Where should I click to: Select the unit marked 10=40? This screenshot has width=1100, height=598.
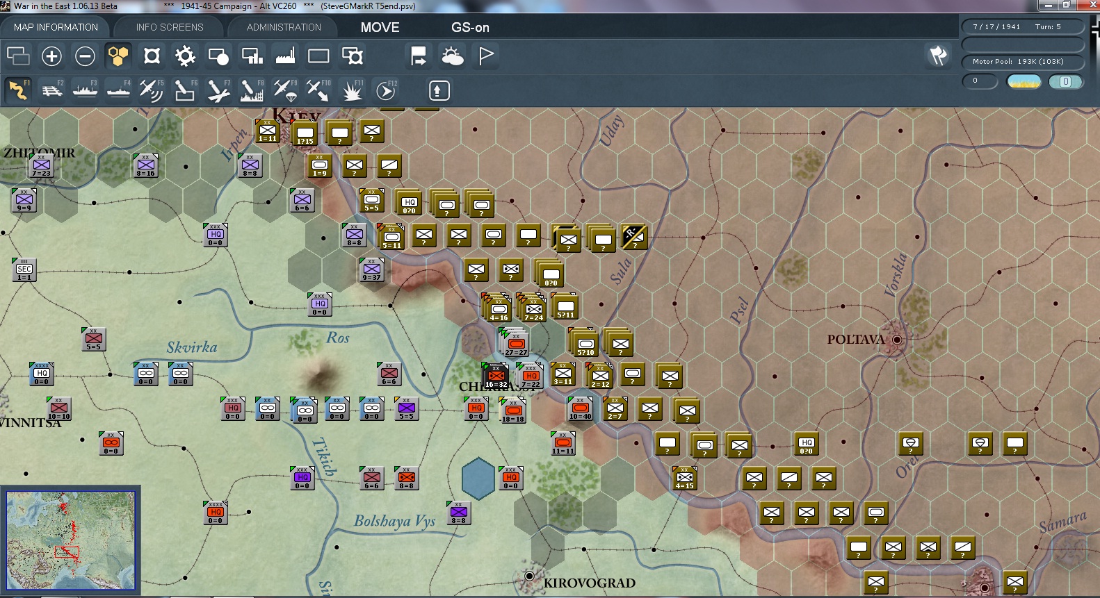(581, 409)
